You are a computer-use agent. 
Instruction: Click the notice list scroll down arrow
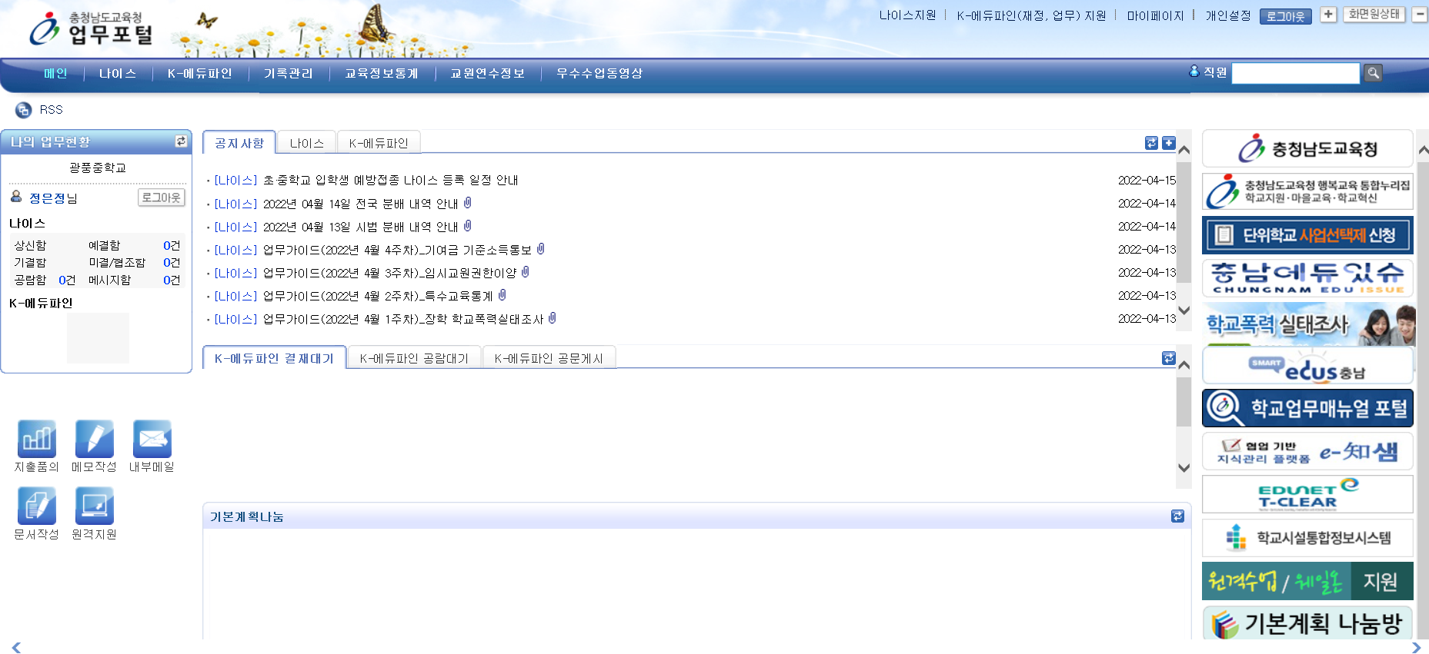tap(1184, 310)
